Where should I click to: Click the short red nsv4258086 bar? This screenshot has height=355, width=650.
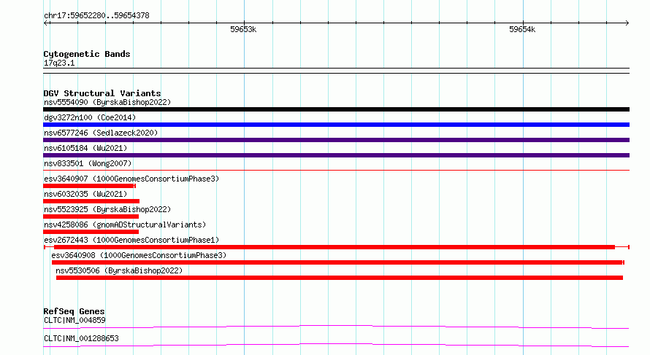[91, 232]
